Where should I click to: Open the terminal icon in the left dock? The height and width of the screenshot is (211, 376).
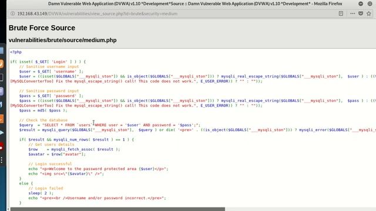pos(1,77)
